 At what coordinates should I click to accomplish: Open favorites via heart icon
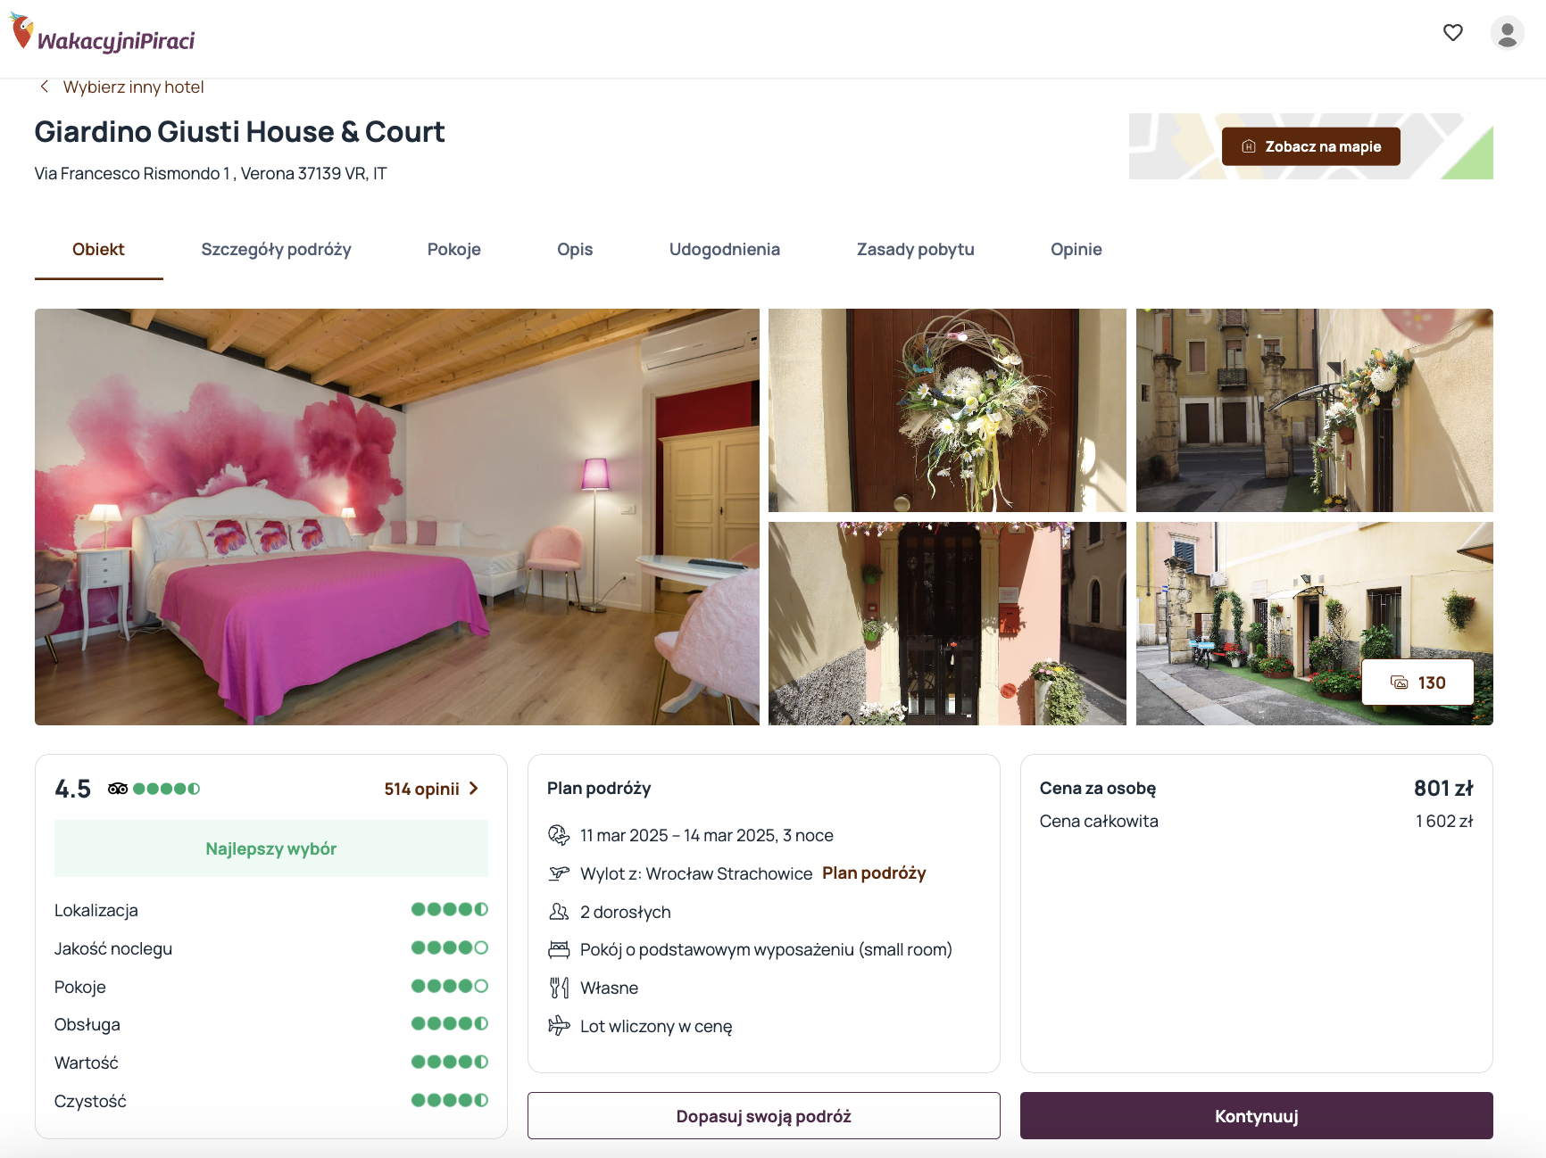pos(1453,32)
